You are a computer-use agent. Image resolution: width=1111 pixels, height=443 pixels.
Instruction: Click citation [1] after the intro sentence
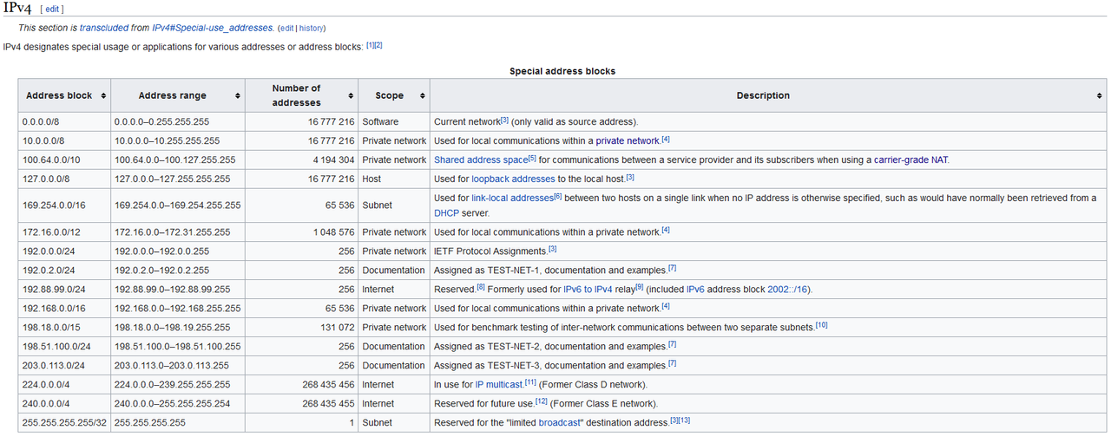click(x=370, y=43)
